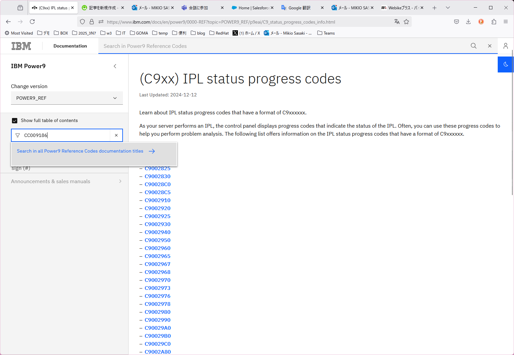Click the page vertical scrollbar
514x355 pixels.
tap(512, 123)
